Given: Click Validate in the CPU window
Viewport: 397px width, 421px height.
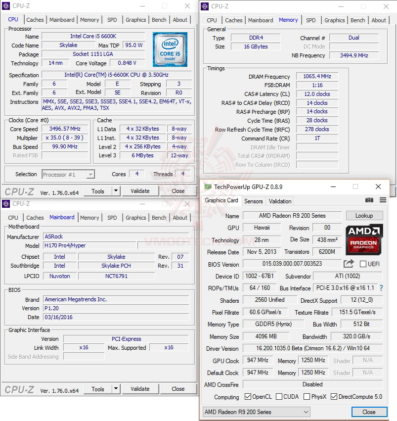Looking at the screenshot, I should click(x=140, y=191).
